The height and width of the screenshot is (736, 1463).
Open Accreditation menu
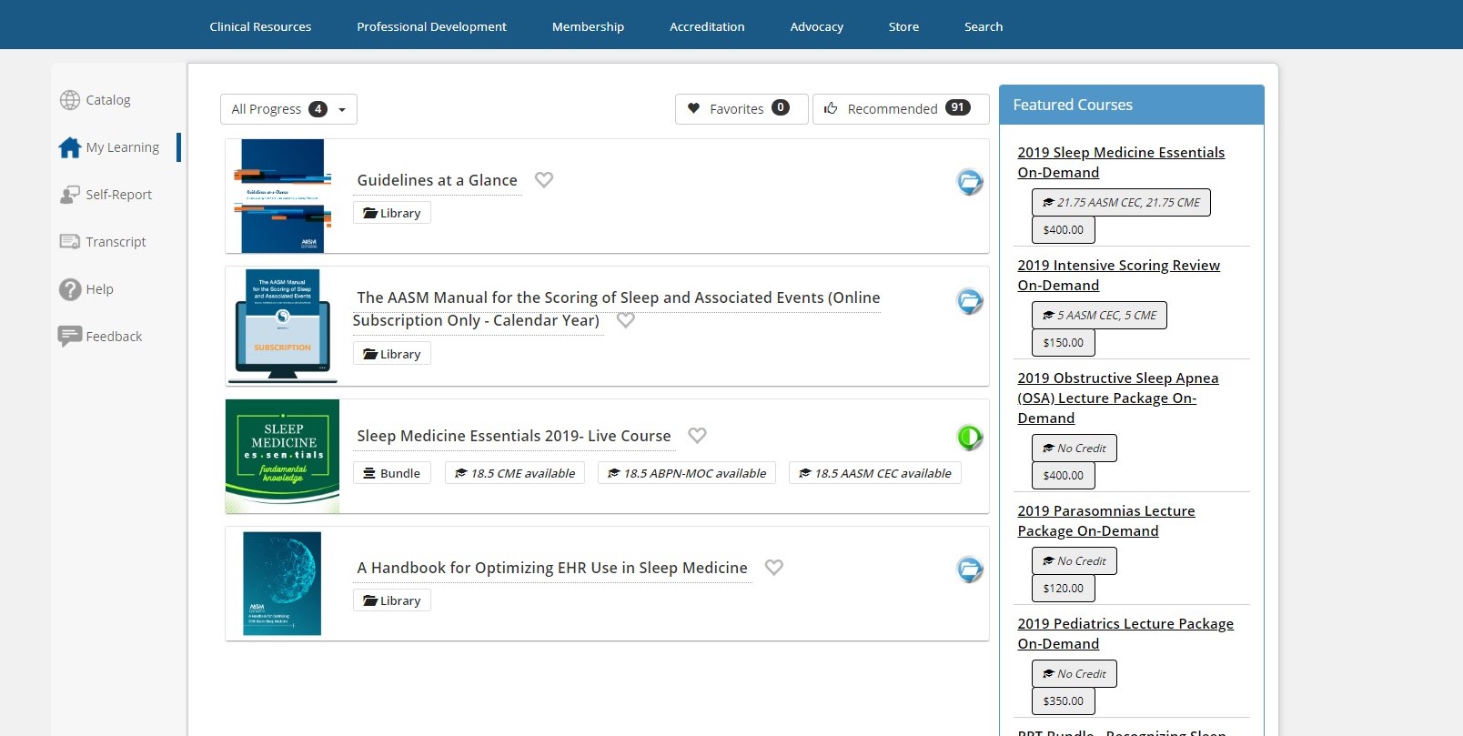click(707, 26)
